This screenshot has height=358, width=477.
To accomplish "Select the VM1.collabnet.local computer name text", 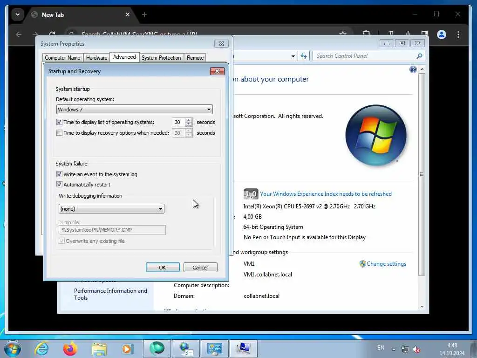I will [268, 274].
